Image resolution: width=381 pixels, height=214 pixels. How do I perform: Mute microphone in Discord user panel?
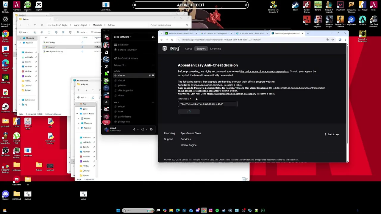[134, 129]
